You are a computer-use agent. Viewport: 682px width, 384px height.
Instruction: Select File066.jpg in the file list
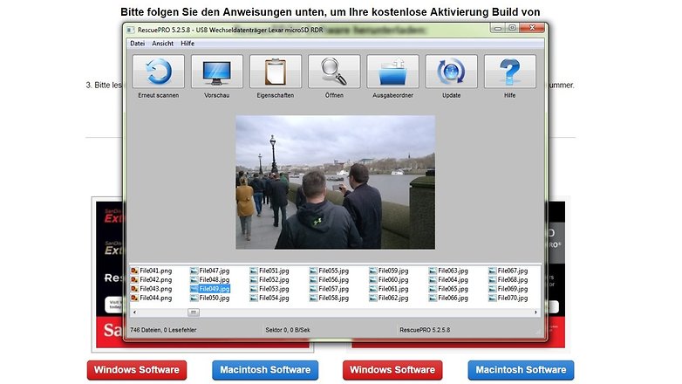(x=448, y=298)
